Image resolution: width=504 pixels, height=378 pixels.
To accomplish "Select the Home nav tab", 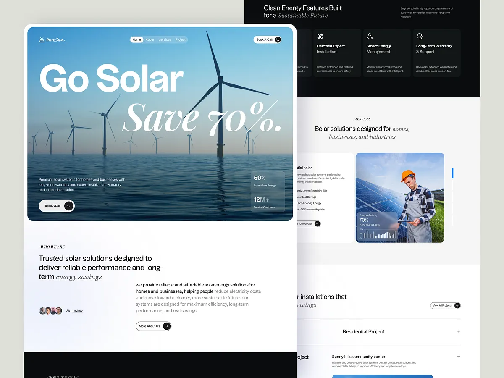I will coord(136,39).
